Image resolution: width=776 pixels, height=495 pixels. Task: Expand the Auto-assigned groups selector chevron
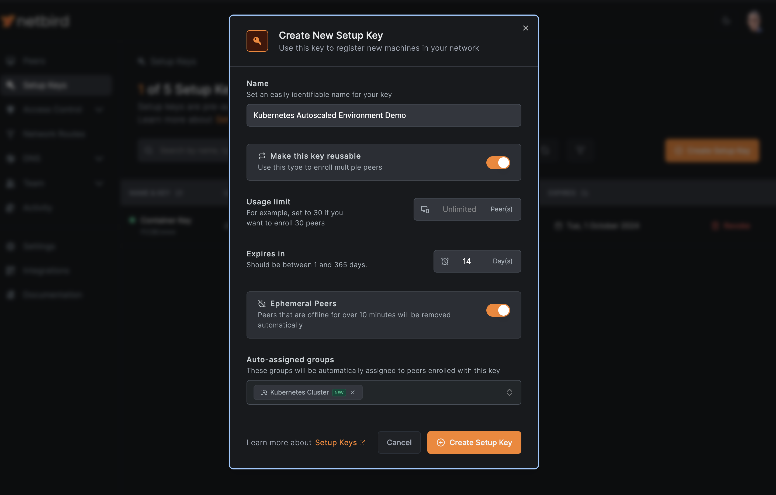[x=509, y=392]
